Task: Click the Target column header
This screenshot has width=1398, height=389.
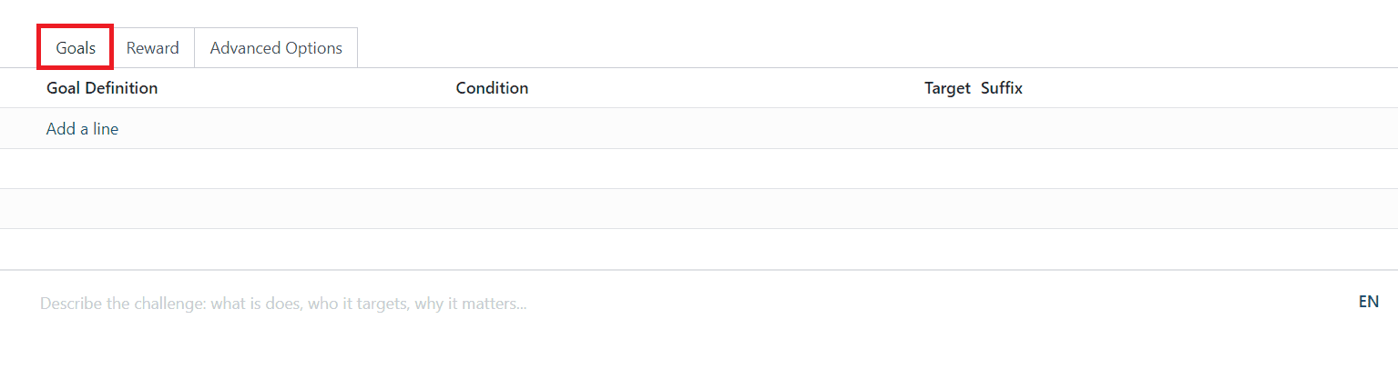Action: point(946,88)
